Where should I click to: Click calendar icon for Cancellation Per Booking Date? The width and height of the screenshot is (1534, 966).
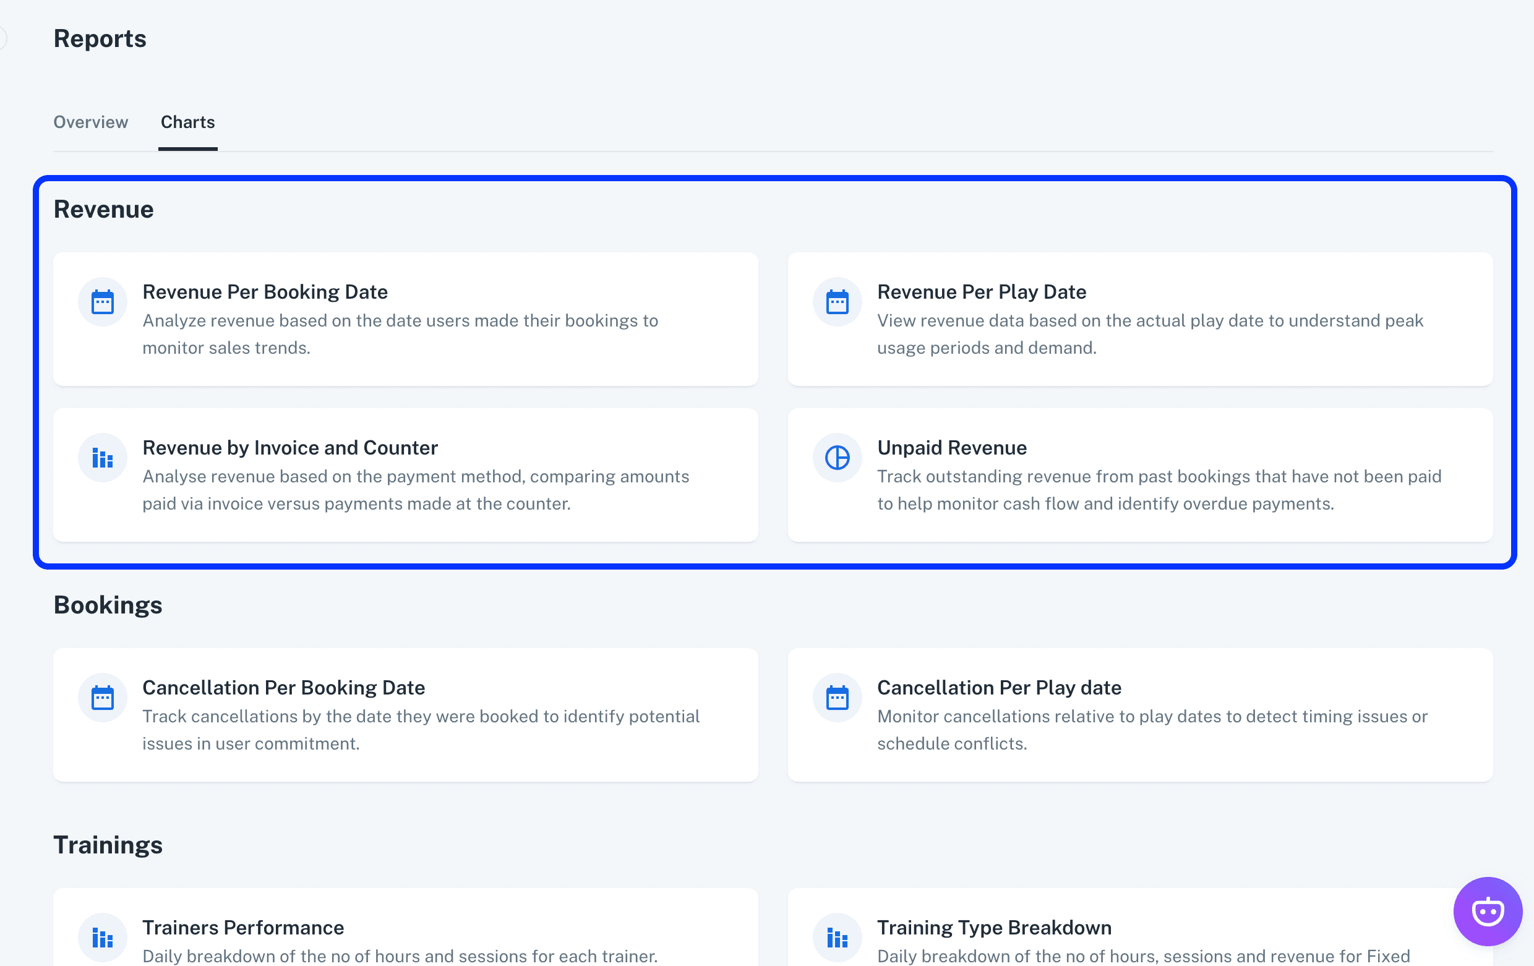point(103,698)
